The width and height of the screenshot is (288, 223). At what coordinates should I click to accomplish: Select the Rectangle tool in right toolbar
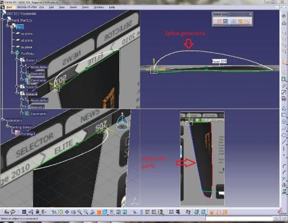pos(284,115)
